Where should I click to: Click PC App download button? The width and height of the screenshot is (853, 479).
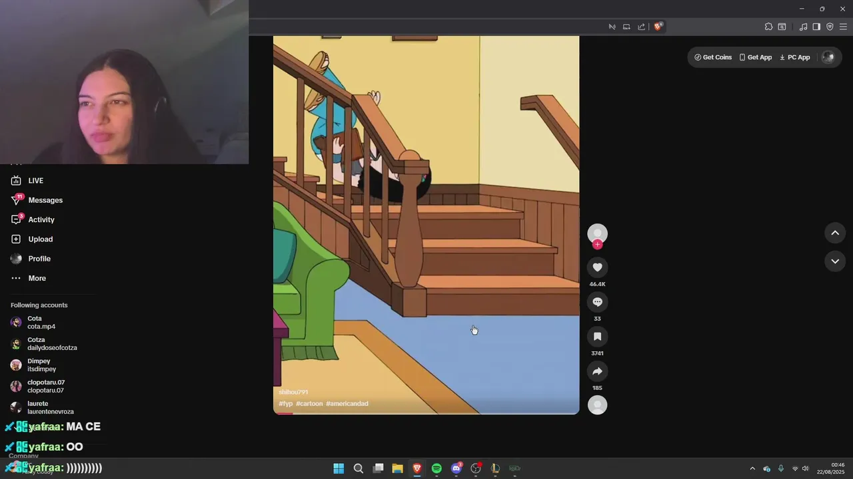pyautogui.click(x=794, y=57)
